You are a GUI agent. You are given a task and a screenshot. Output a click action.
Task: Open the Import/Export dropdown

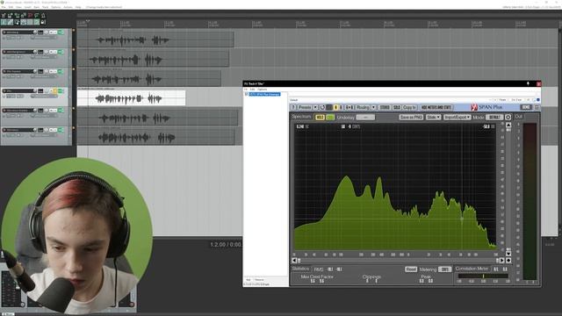pos(457,117)
